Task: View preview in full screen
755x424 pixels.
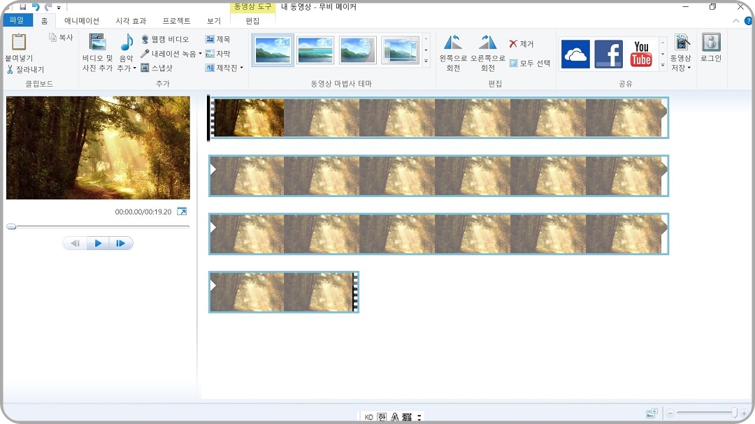Action: (182, 211)
